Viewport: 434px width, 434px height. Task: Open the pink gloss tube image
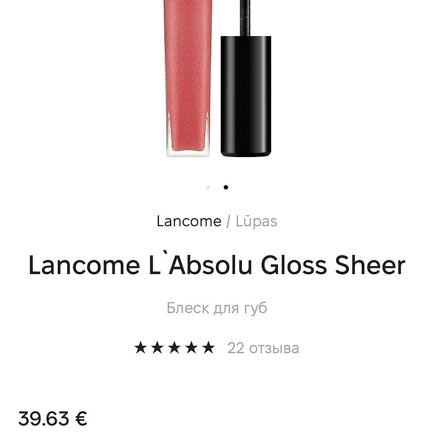pyautogui.click(x=188, y=78)
